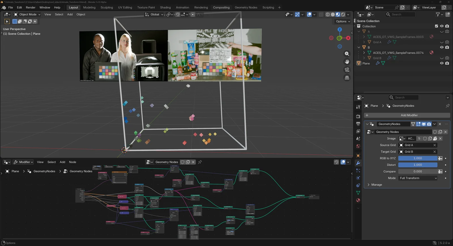The height and width of the screenshot is (246, 453).
Task: Open the Global transform orientation dropdown
Action: point(154,14)
